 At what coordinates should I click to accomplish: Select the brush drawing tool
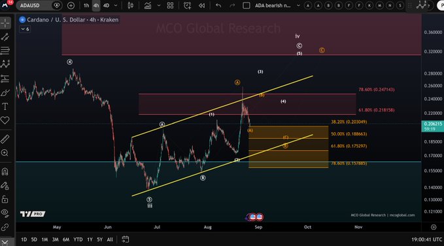[5, 93]
